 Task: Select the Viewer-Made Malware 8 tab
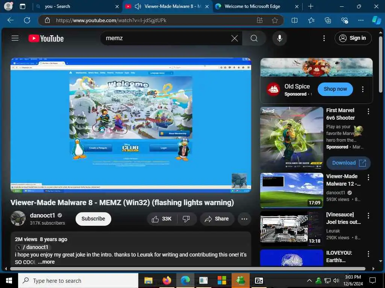[x=167, y=6]
